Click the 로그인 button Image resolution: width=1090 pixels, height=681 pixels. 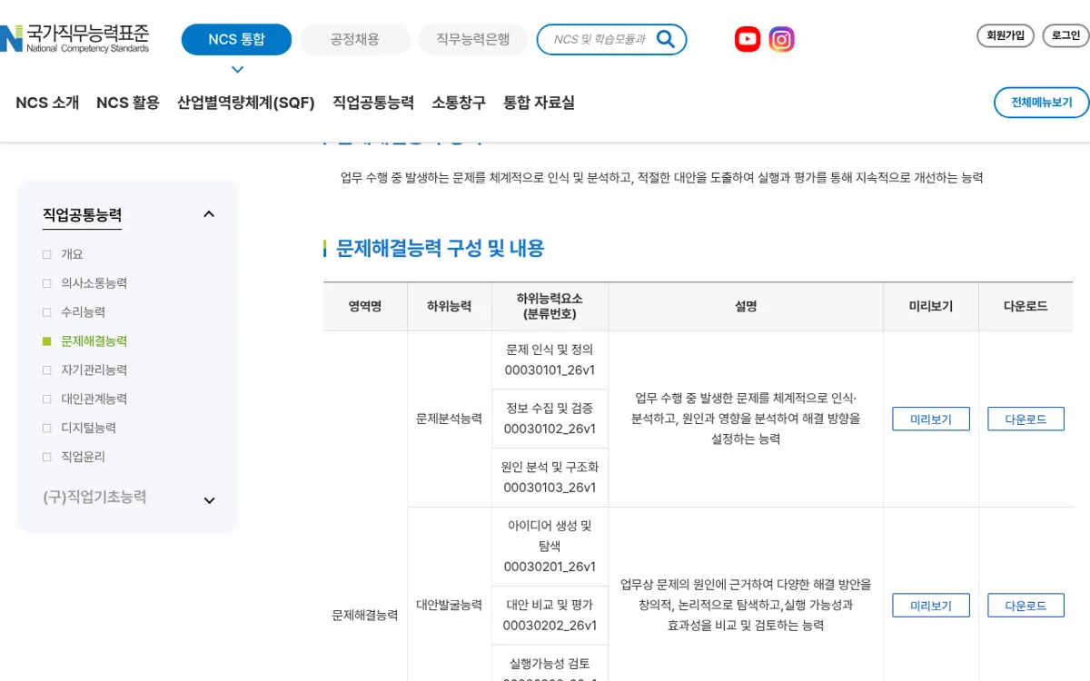pos(1065,35)
